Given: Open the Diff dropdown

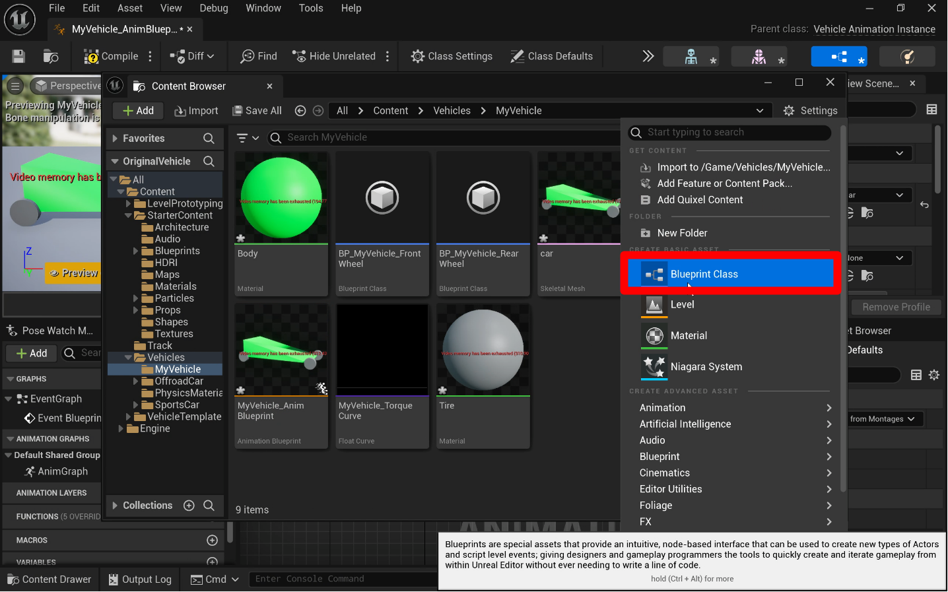Looking at the screenshot, I should click(x=192, y=56).
